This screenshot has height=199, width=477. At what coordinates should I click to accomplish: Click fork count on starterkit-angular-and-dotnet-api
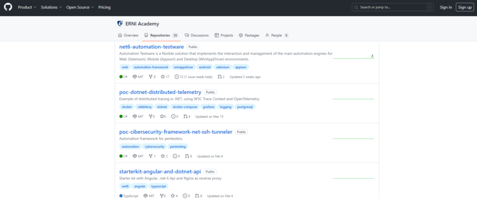(x=163, y=196)
